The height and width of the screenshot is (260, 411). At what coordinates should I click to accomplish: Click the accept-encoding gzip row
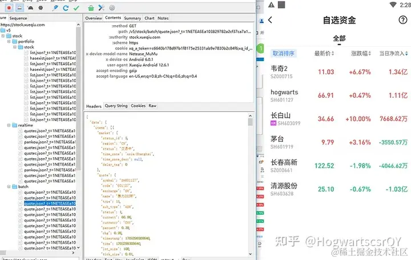(x=116, y=71)
